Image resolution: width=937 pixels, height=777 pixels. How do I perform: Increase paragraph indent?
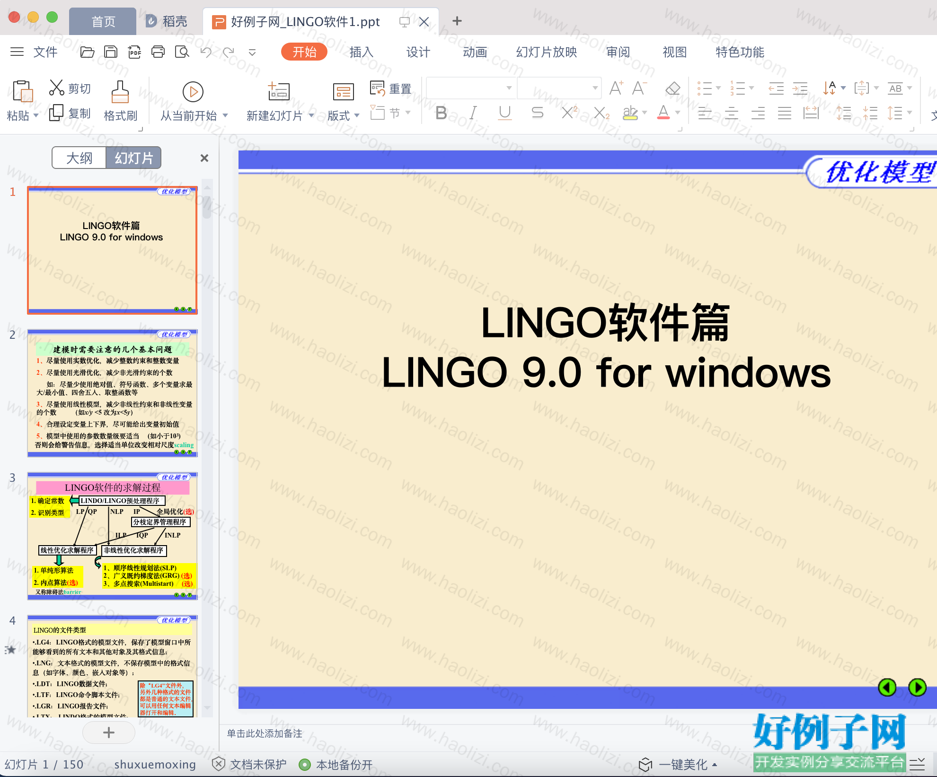coord(800,88)
